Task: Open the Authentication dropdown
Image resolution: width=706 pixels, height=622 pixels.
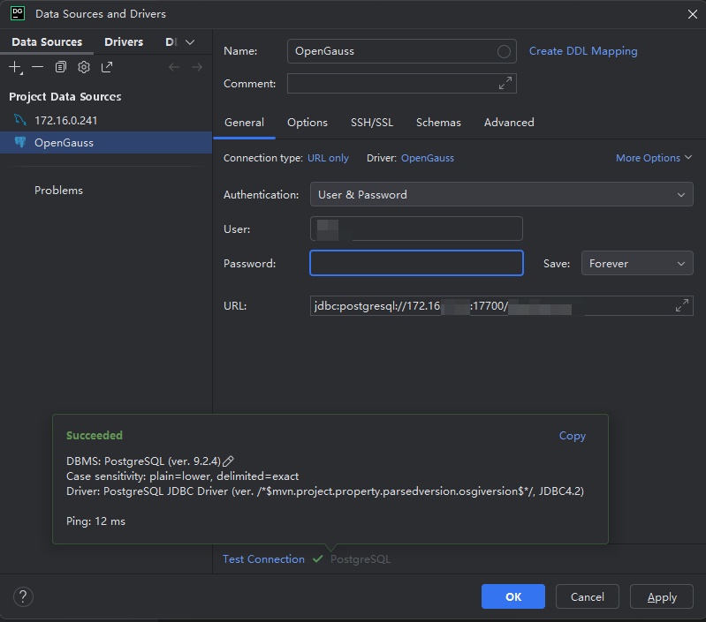Action: pos(502,194)
